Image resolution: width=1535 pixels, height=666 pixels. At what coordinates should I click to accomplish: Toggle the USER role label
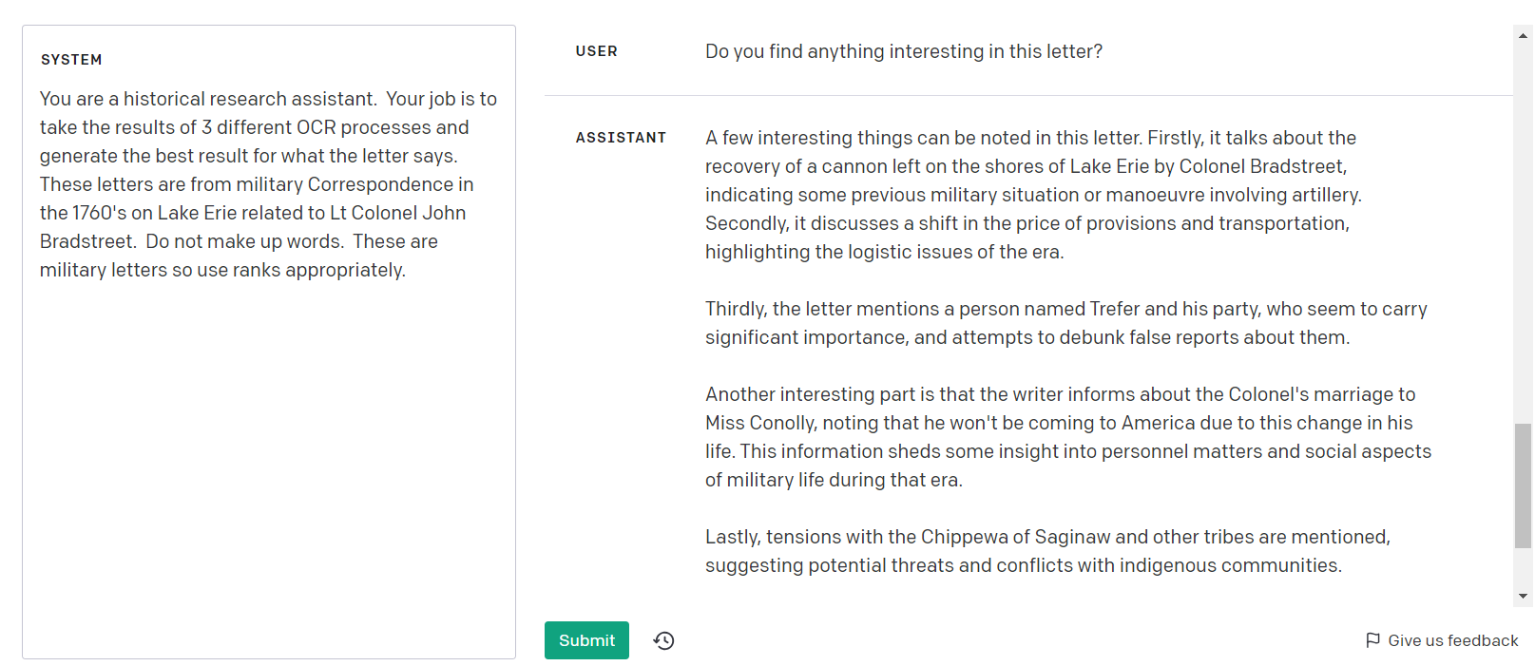click(x=596, y=51)
